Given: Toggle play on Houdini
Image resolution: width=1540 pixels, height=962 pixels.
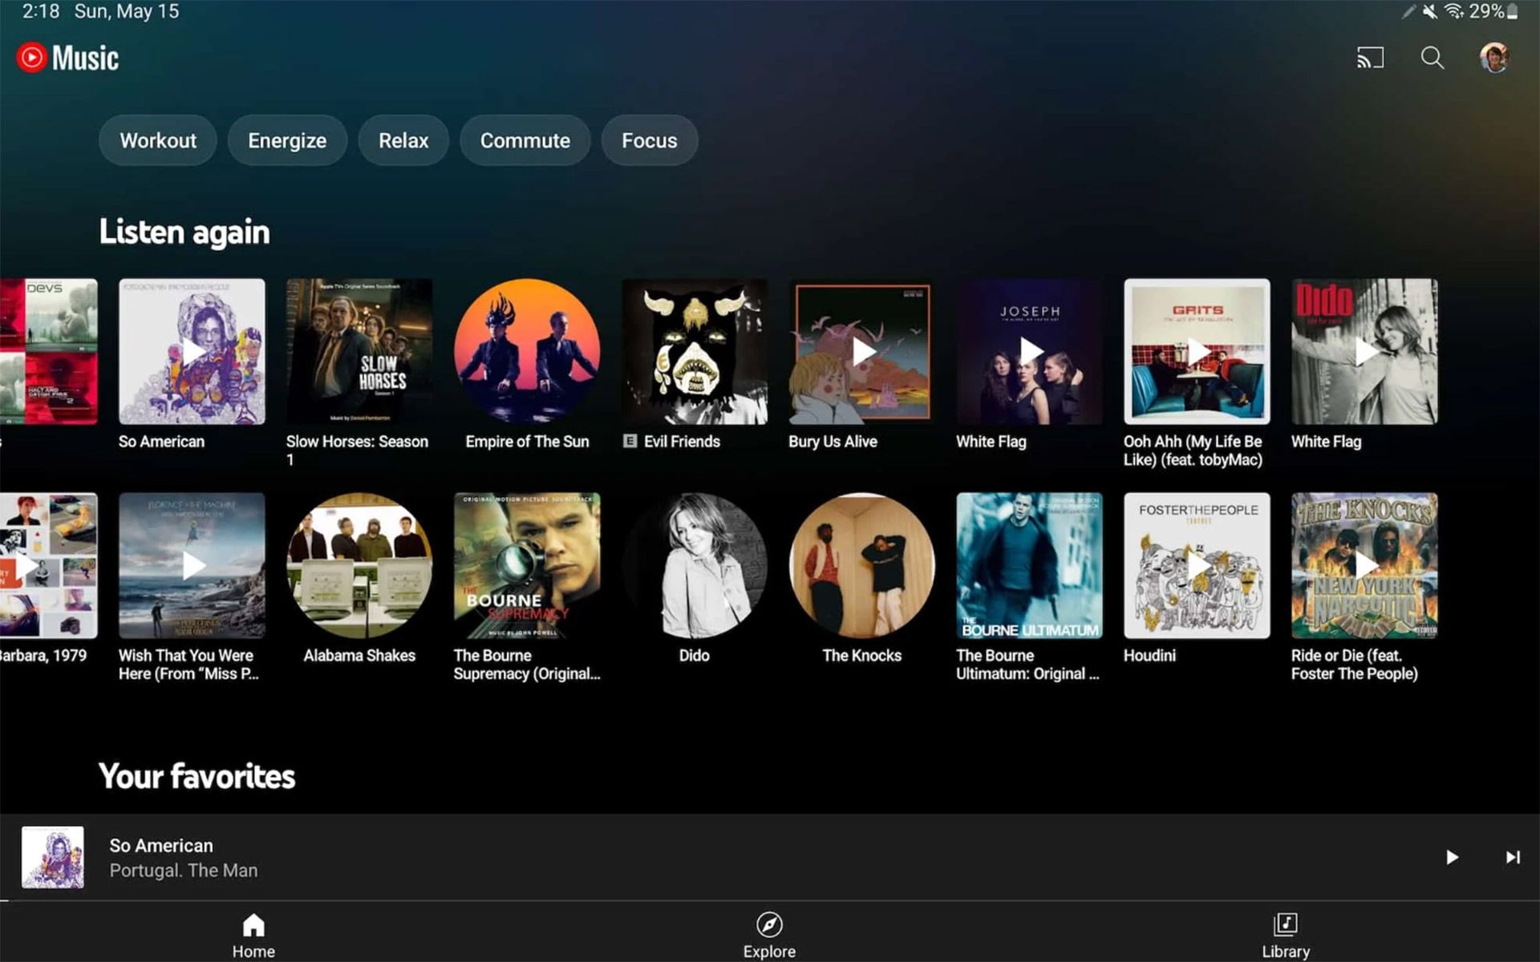Looking at the screenshot, I should tap(1195, 564).
